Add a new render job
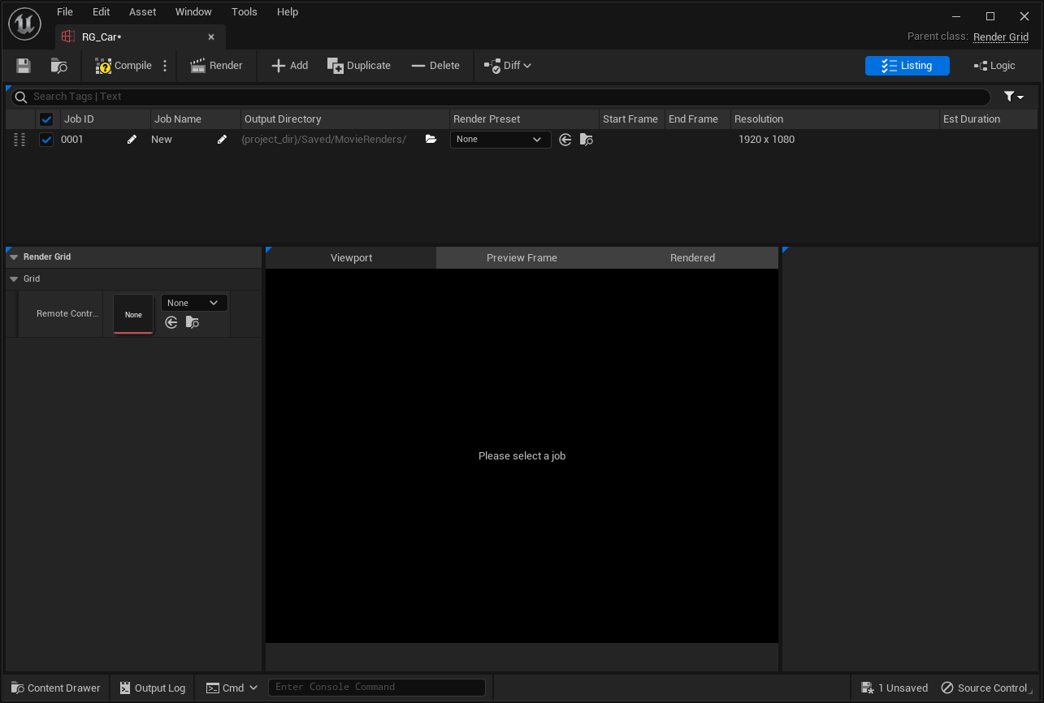Viewport: 1044px width, 703px height. click(289, 65)
